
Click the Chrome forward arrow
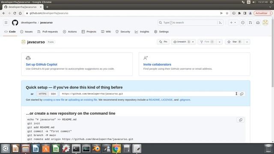[9, 13]
